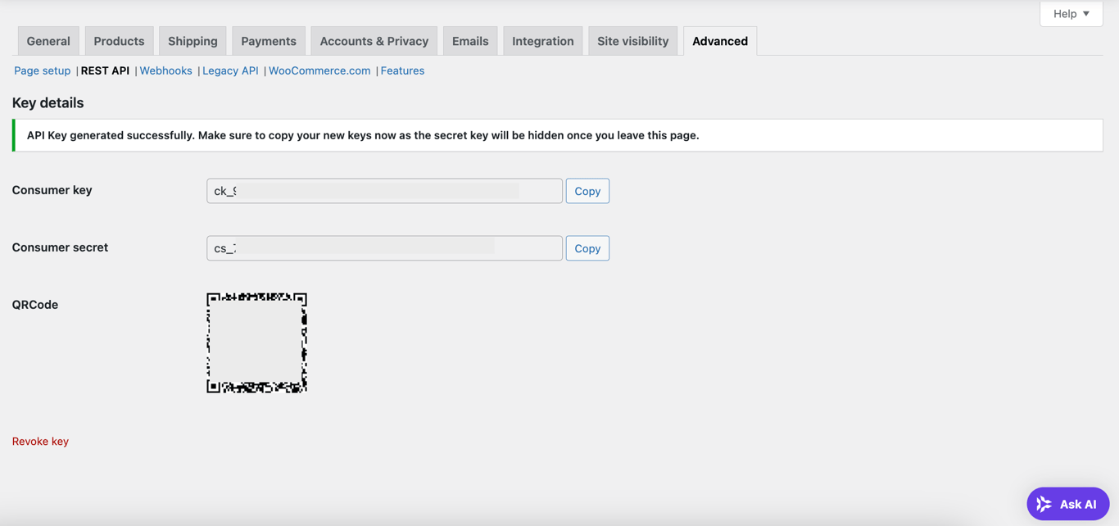1119x526 pixels.
Task: Switch to the Advanced tab
Action: pyautogui.click(x=719, y=40)
